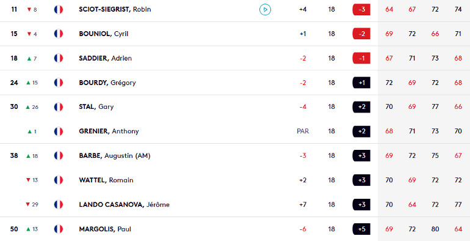This screenshot has width=470, height=241.
Task: Click the French flag beside Wattel
Action: pos(59,180)
